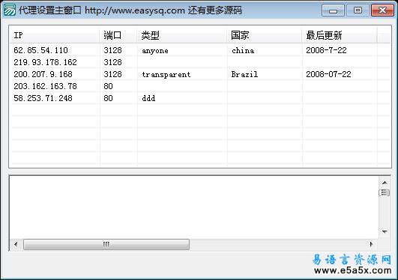Sort list by IP column header
398x280 pixels.
point(55,34)
